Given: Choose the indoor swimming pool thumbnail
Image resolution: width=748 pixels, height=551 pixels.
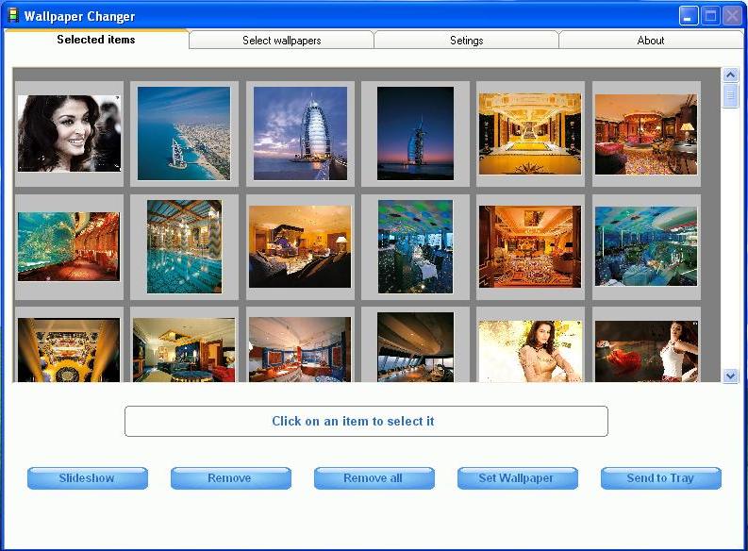Looking at the screenshot, I should (184, 246).
